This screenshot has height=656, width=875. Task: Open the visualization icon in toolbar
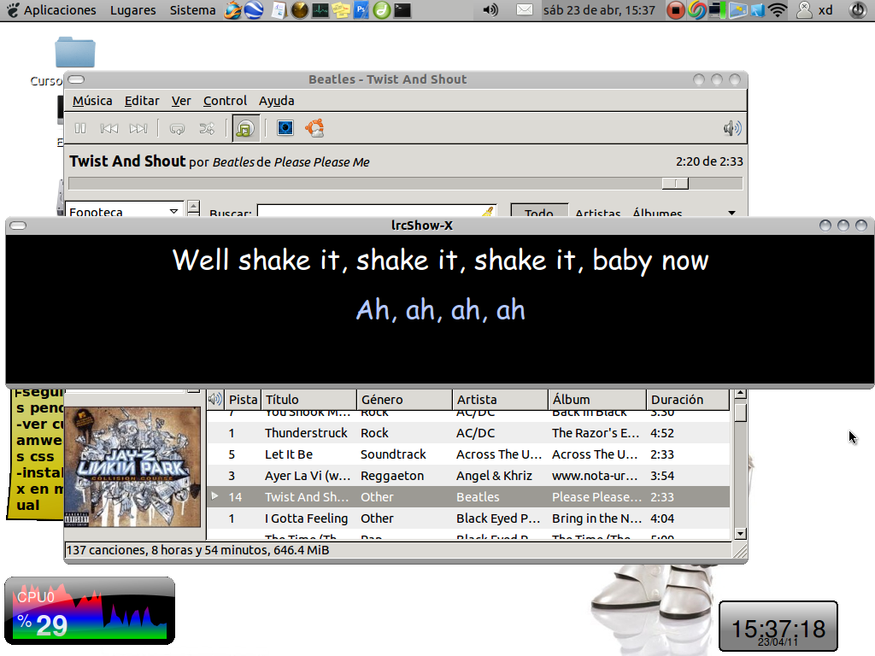(x=285, y=128)
